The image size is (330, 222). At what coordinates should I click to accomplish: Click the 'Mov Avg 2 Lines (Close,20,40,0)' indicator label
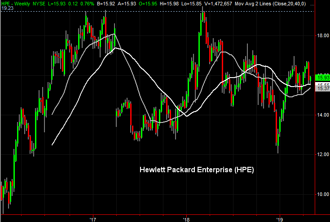coord(270,4)
